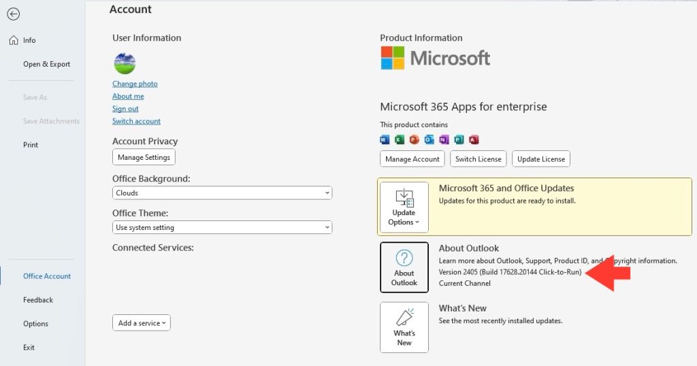This screenshot has height=366, width=697.
Task: Go back using the circled arrow
Action: pyautogui.click(x=14, y=14)
